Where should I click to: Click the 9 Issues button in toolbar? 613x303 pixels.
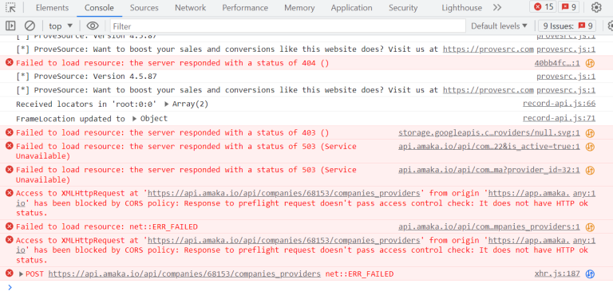point(568,26)
